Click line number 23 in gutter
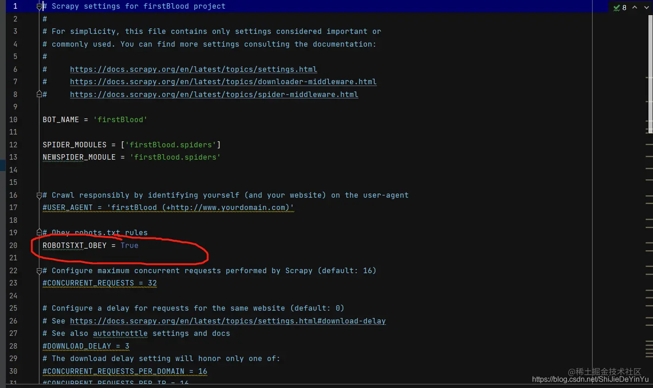The width and height of the screenshot is (653, 388). point(13,283)
